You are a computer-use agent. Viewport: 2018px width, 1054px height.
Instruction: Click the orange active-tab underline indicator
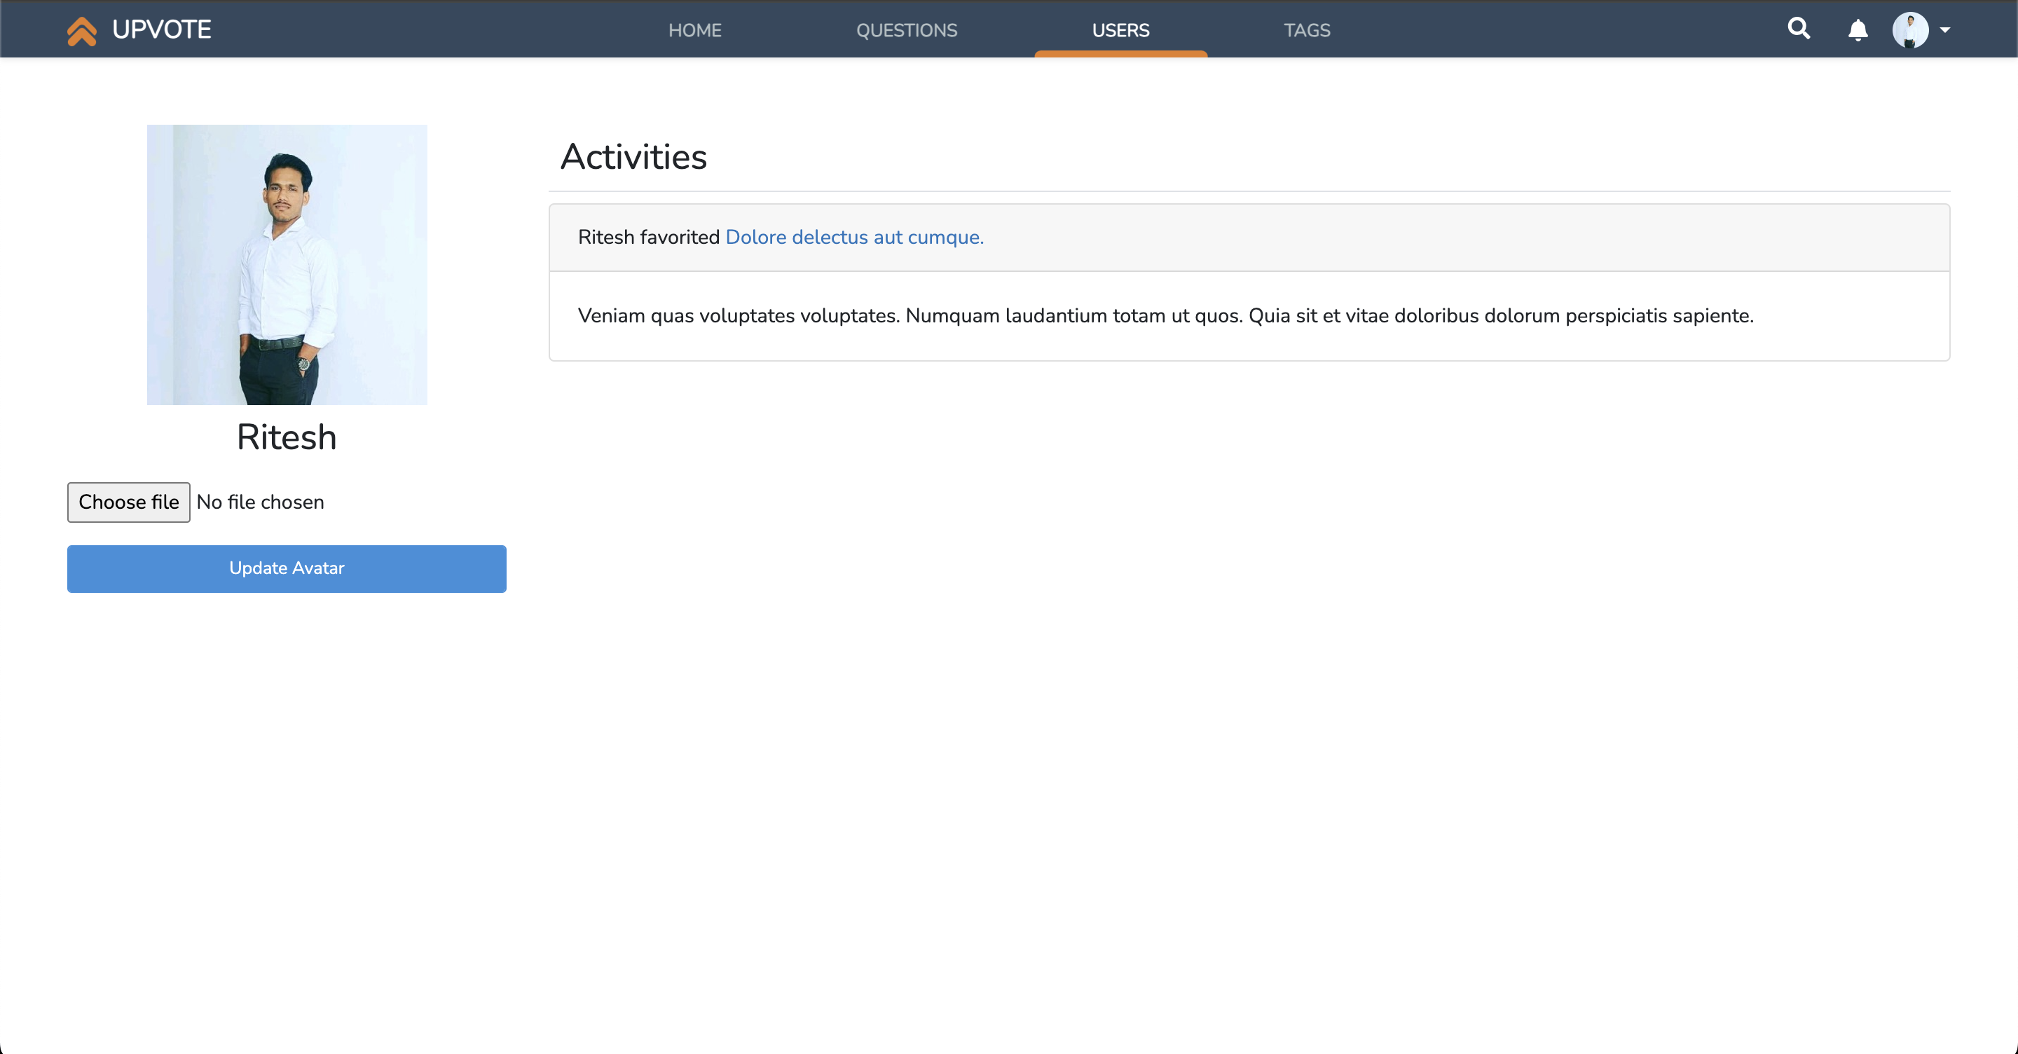pos(1120,54)
